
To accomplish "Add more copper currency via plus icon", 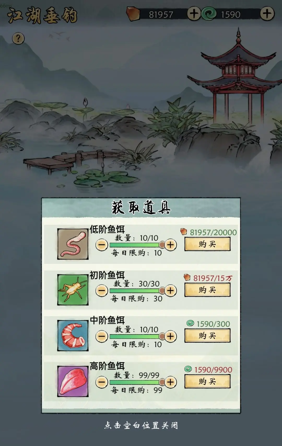I will coord(194,14).
